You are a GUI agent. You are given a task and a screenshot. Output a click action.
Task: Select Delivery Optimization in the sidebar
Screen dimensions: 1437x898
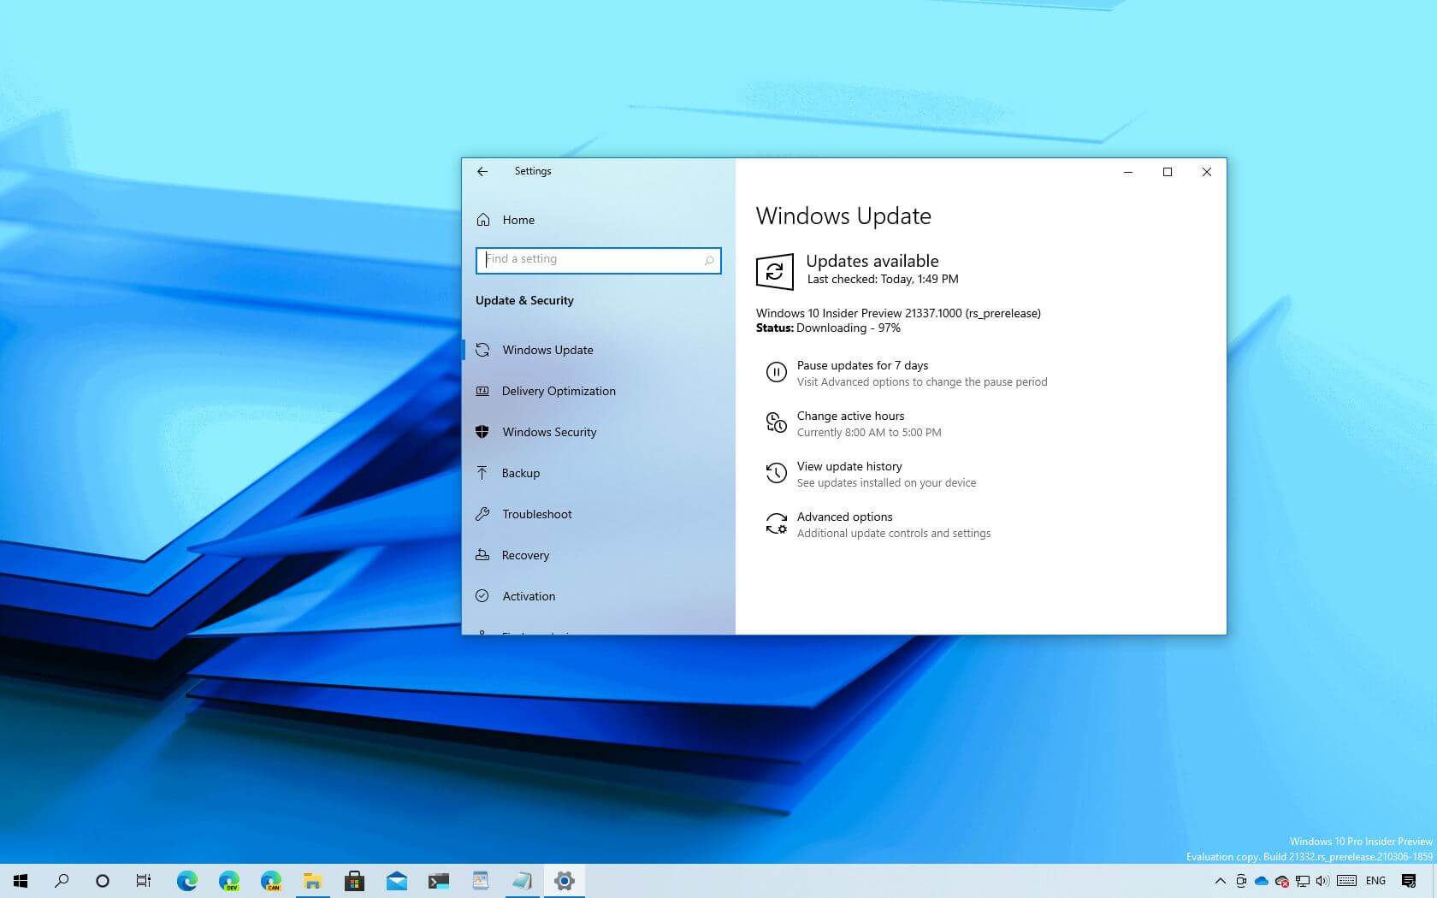[x=559, y=391]
